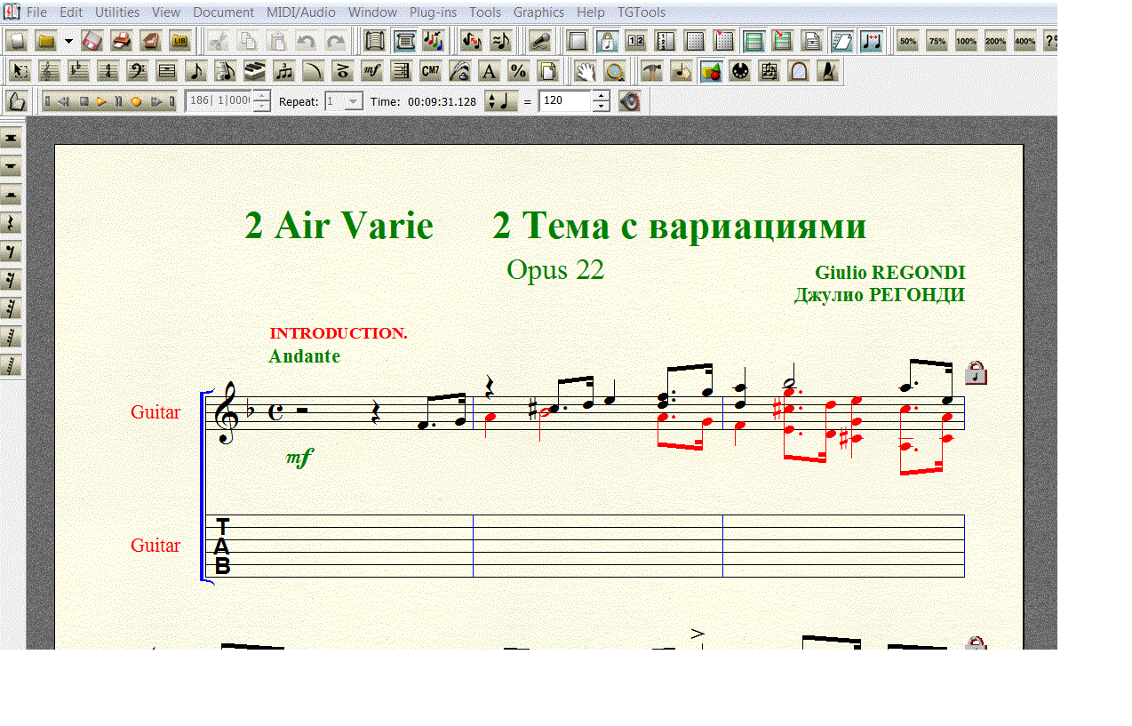Set zoom to 100%
The image size is (1132, 726).
coord(966,41)
